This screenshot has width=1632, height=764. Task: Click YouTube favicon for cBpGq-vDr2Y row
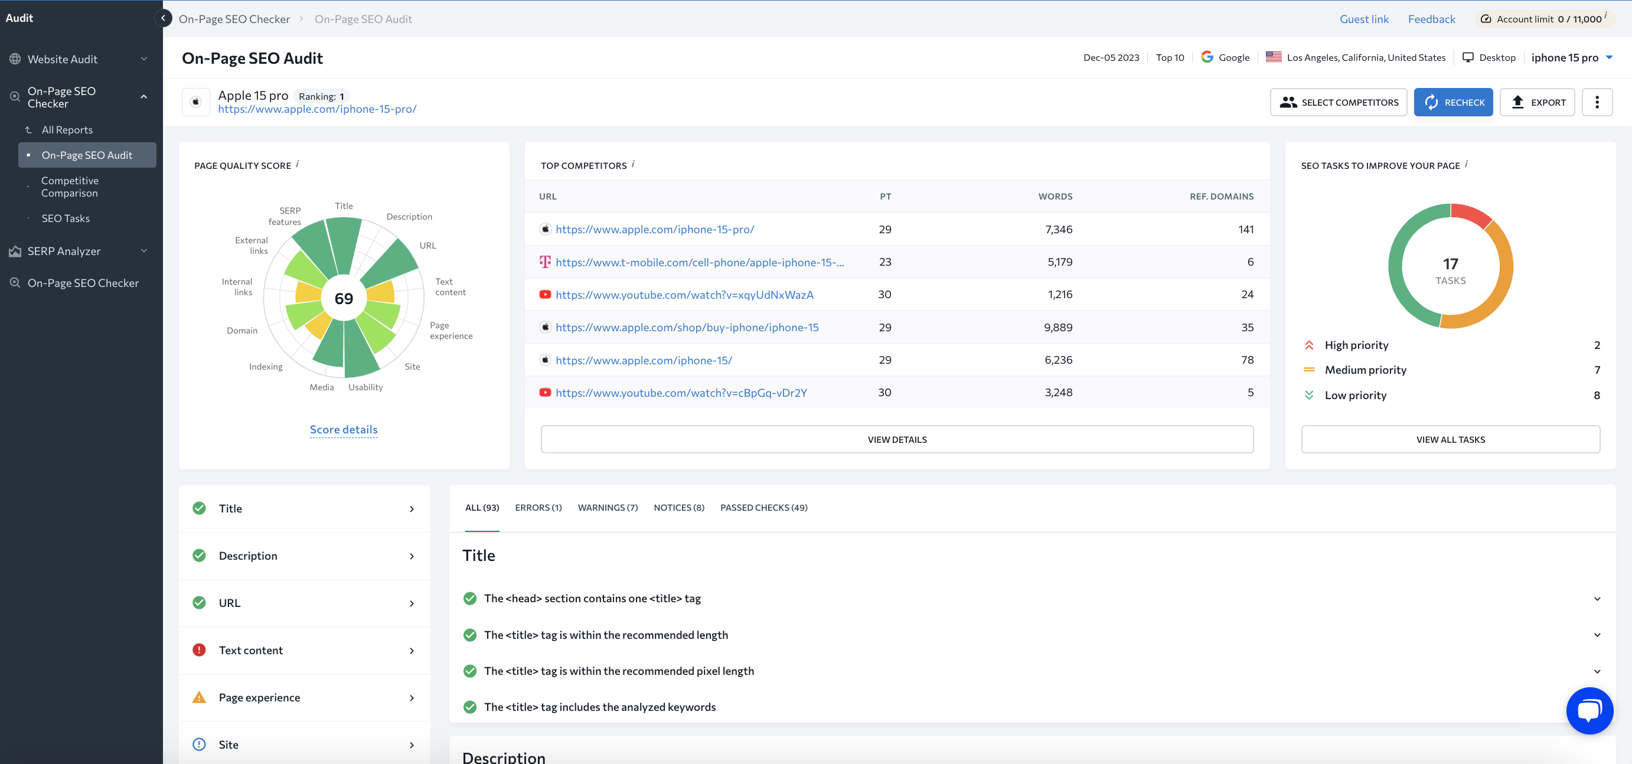click(545, 393)
